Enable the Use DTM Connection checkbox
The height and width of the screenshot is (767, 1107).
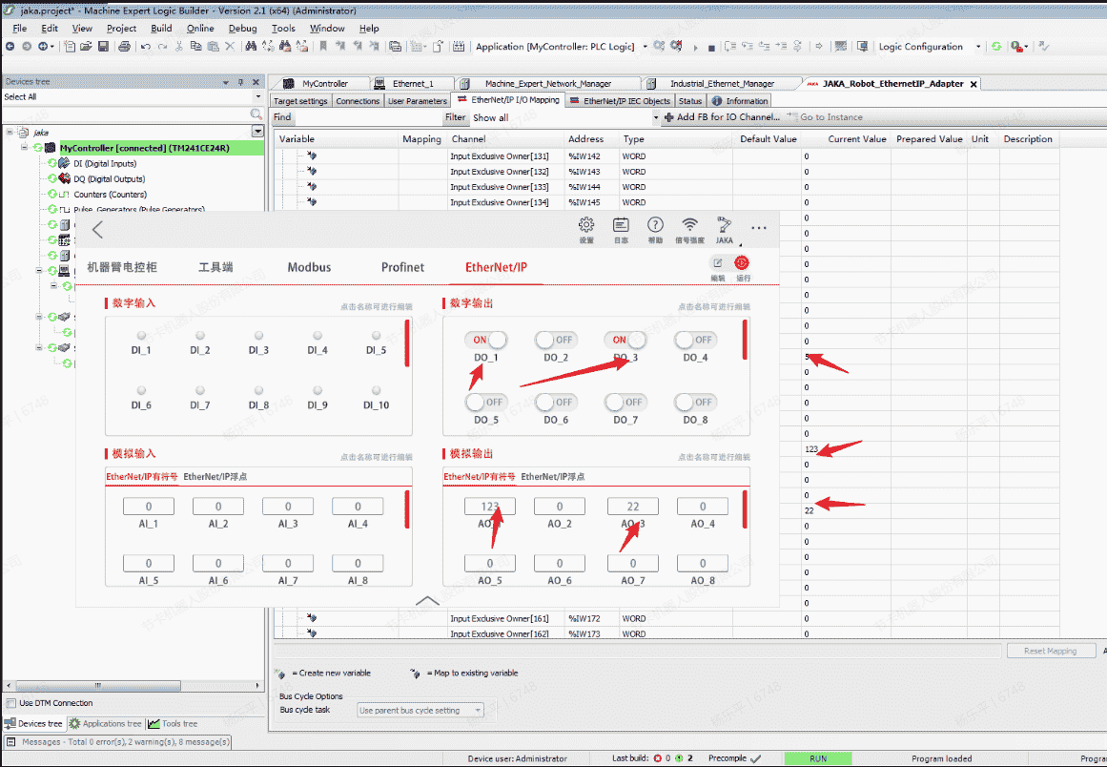[x=10, y=703]
